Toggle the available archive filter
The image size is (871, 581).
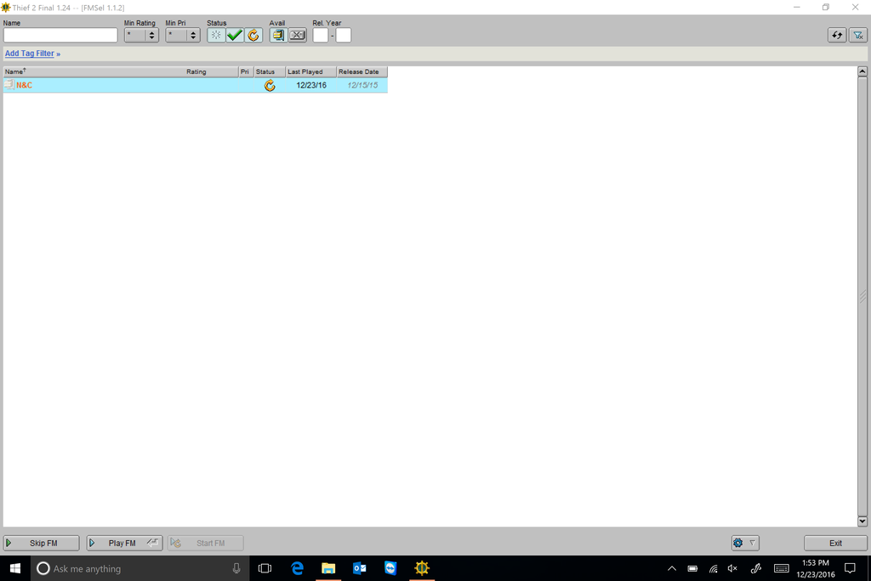click(278, 35)
